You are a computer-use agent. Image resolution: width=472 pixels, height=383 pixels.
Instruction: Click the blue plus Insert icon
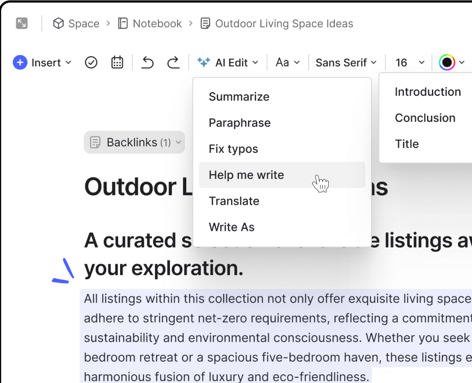pyautogui.click(x=20, y=62)
